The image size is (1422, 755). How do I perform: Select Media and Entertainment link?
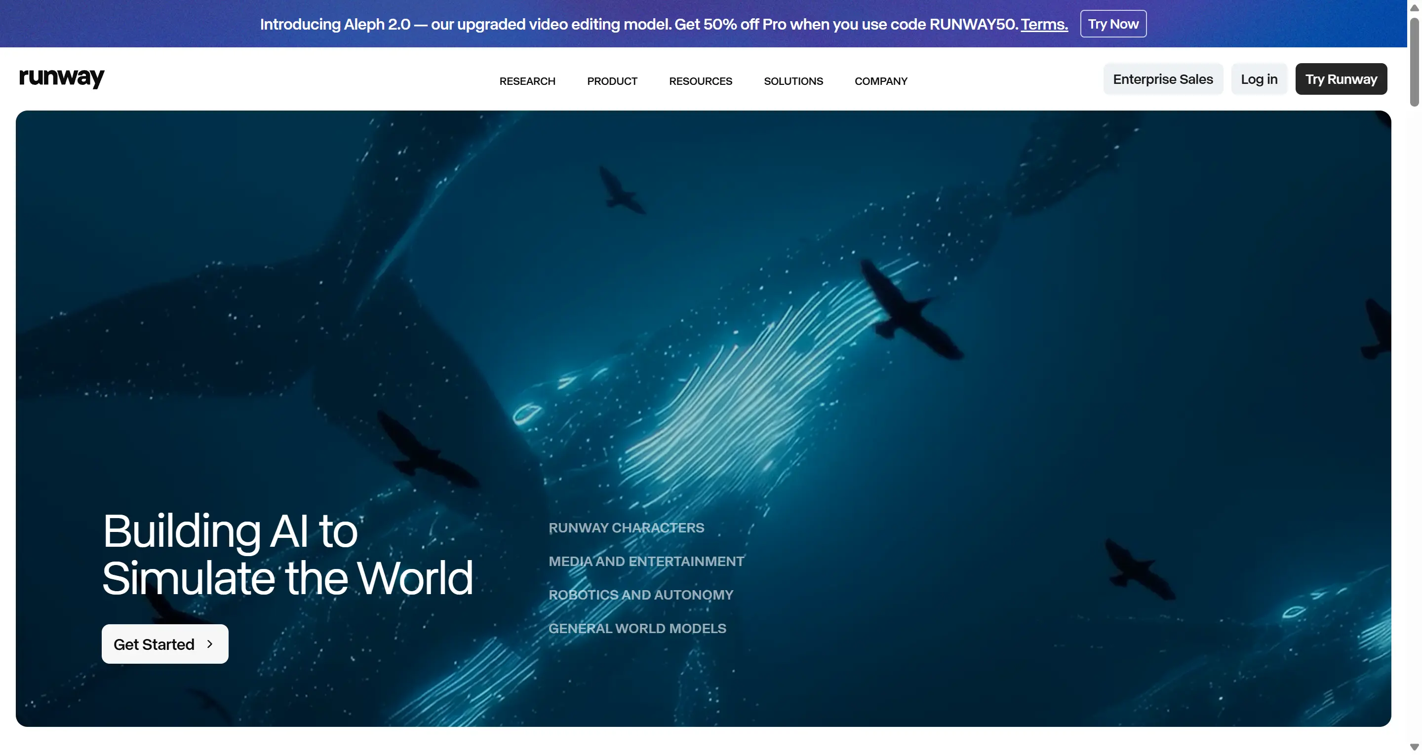coord(646,561)
